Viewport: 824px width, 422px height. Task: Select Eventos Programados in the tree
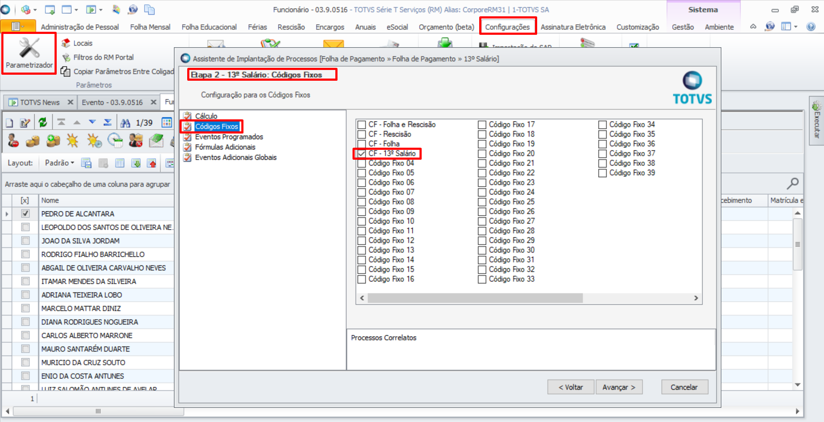coord(229,137)
